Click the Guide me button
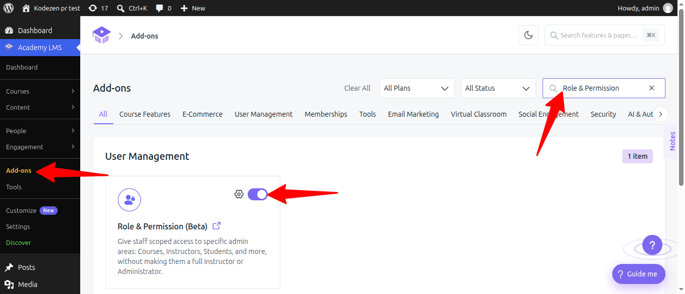Image resolution: width=685 pixels, height=294 pixels. point(638,274)
